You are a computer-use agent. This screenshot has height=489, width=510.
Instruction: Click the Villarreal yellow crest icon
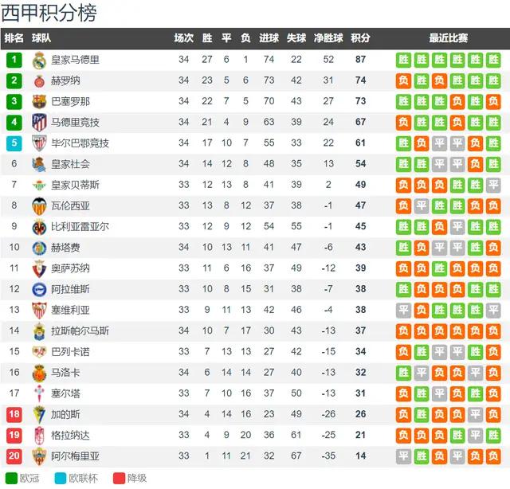[39, 227]
